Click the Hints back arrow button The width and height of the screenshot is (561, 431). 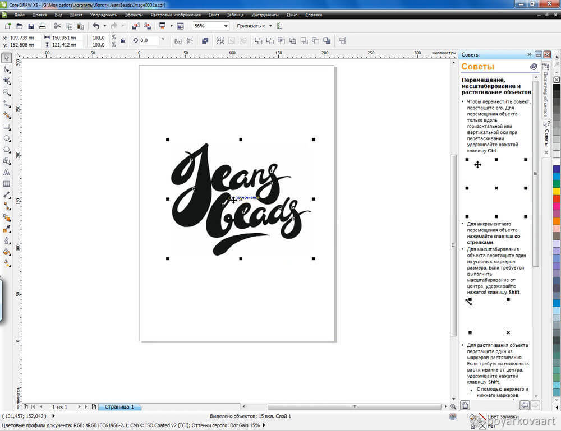pyautogui.click(x=525, y=405)
